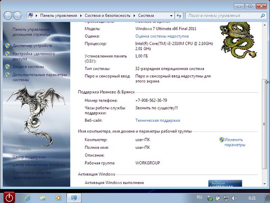Screen dimensions: 270x203
Task: Click Активация Windows выполнена text
Action: pyautogui.click(x=114, y=183)
